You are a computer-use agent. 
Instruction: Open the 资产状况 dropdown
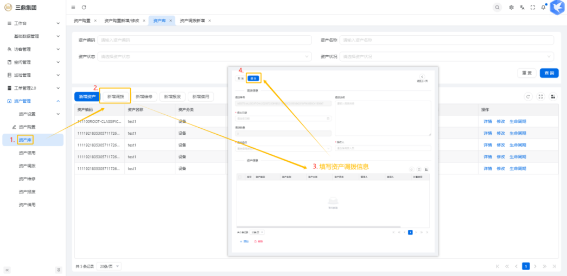447,56
